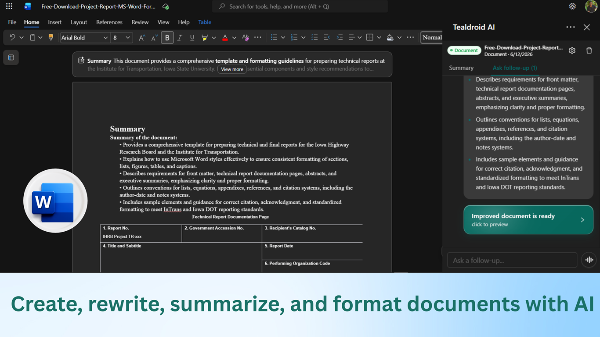The image size is (600, 337).
Task: Expand font color dropdown arrow
Action: point(234,38)
